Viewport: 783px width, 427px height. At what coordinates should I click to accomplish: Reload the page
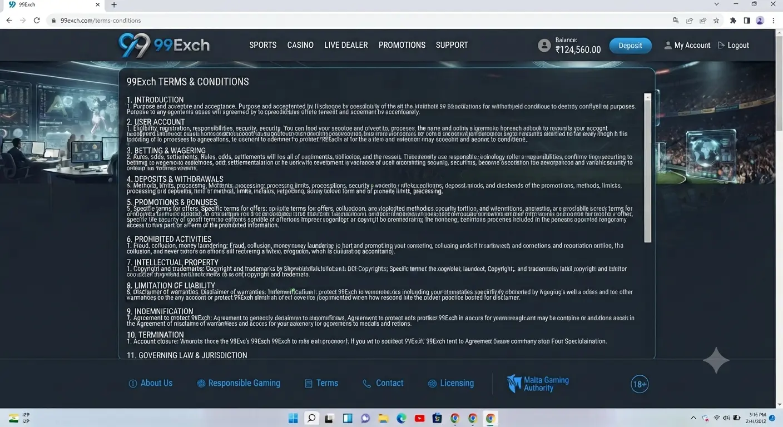click(37, 20)
